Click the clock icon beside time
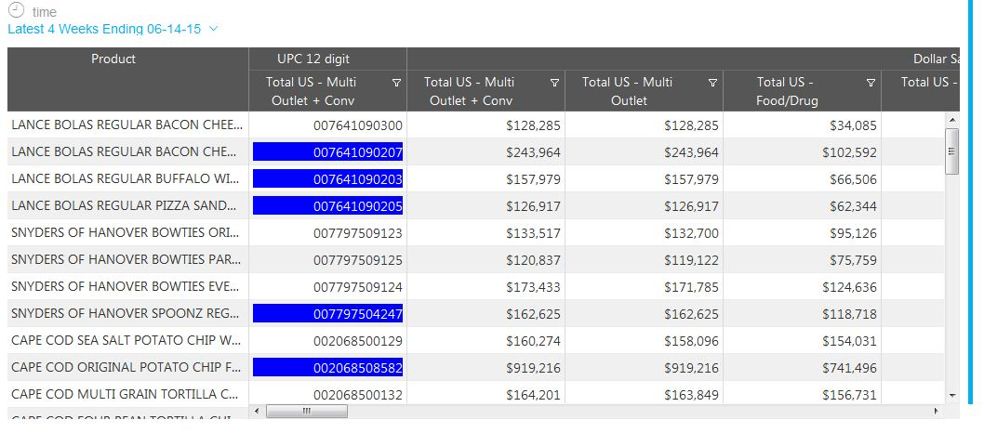The image size is (984, 433). coord(16,11)
